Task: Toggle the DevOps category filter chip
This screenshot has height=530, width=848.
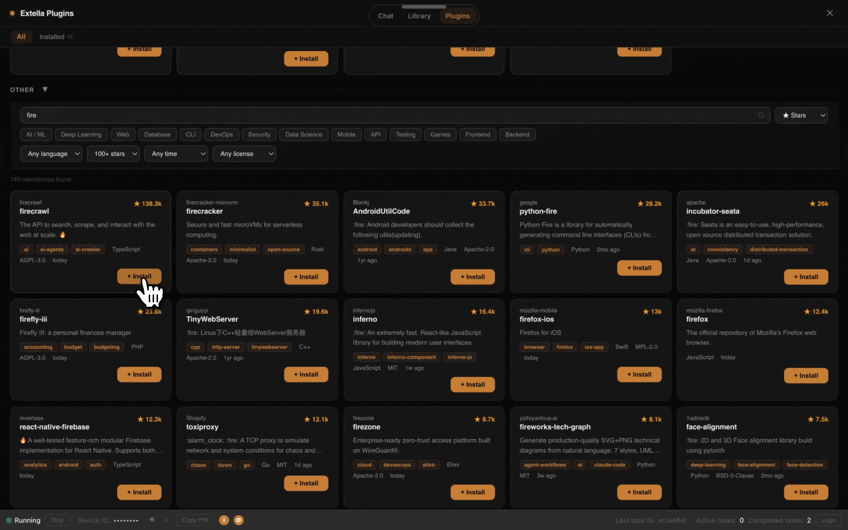Action: 222,134
